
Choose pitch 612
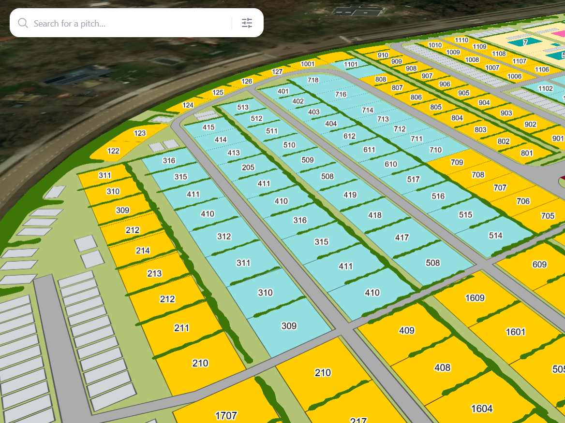[349, 136]
